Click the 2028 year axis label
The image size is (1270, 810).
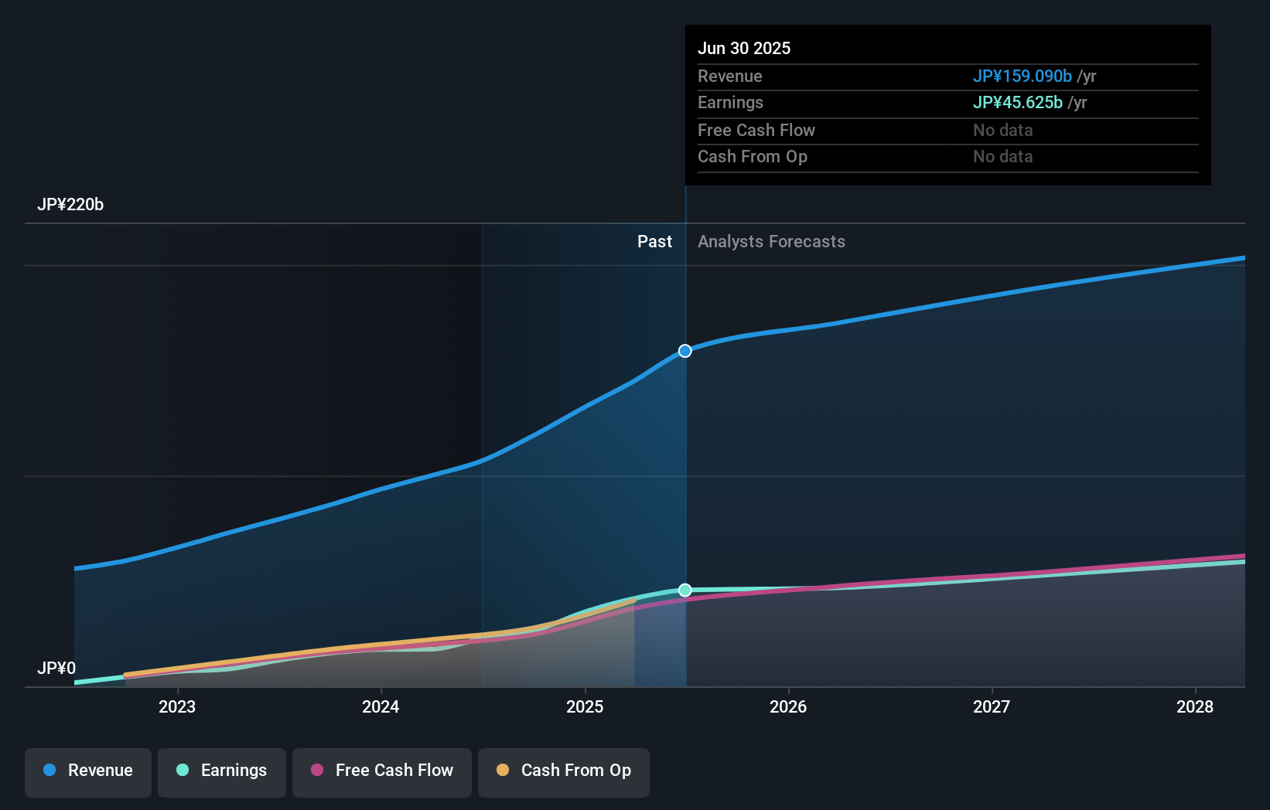click(1194, 706)
